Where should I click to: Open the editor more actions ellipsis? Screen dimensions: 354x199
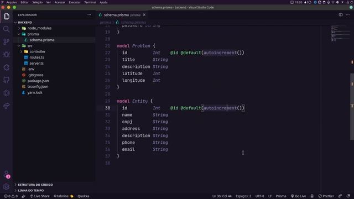tap(348, 15)
